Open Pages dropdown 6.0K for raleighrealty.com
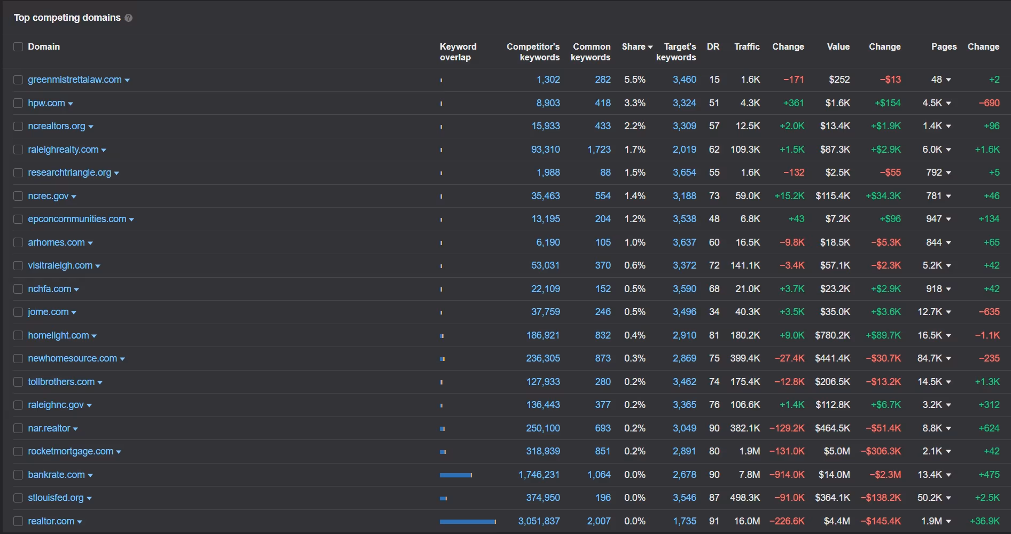1011x534 pixels. click(x=948, y=150)
